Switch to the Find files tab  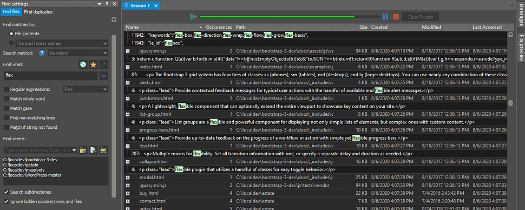pyautogui.click(x=11, y=12)
